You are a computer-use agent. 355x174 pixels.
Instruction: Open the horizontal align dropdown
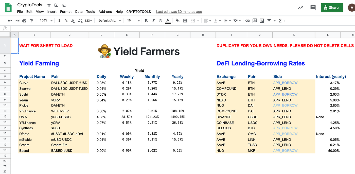[x=208, y=21]
